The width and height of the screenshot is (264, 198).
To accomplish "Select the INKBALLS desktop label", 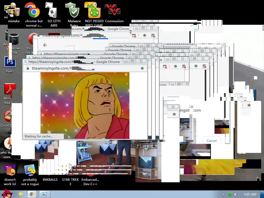I will pyautogui.click(x=50, y=180).
